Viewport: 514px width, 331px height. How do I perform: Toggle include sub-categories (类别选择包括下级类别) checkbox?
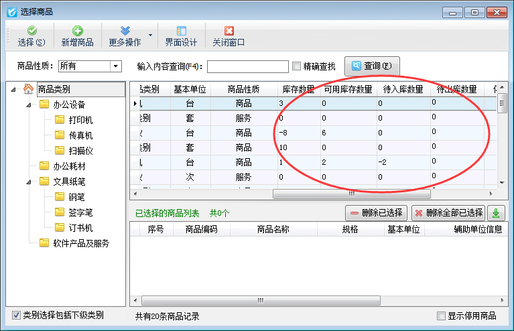[17, 315]
